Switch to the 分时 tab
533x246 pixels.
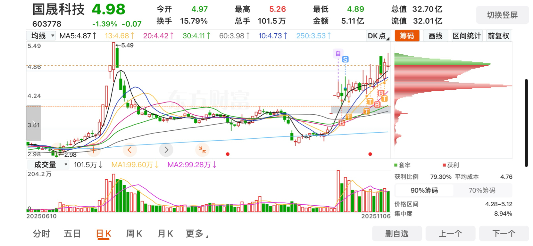[x=42, y=234]
